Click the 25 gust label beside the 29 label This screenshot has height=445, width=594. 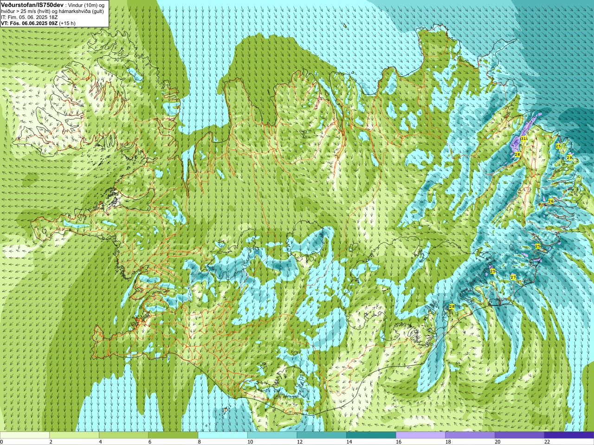click(x=558, y=146)
